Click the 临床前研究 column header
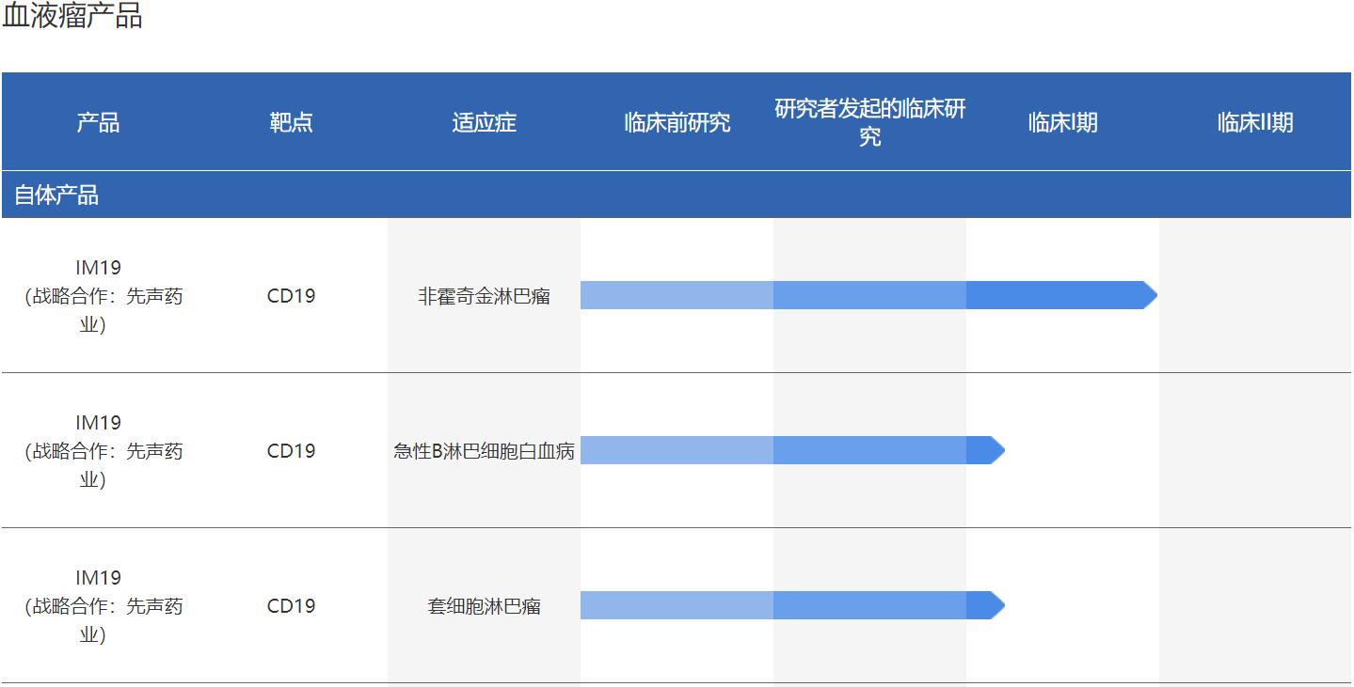Viewport: 1354px width, 687px height. 675,122
